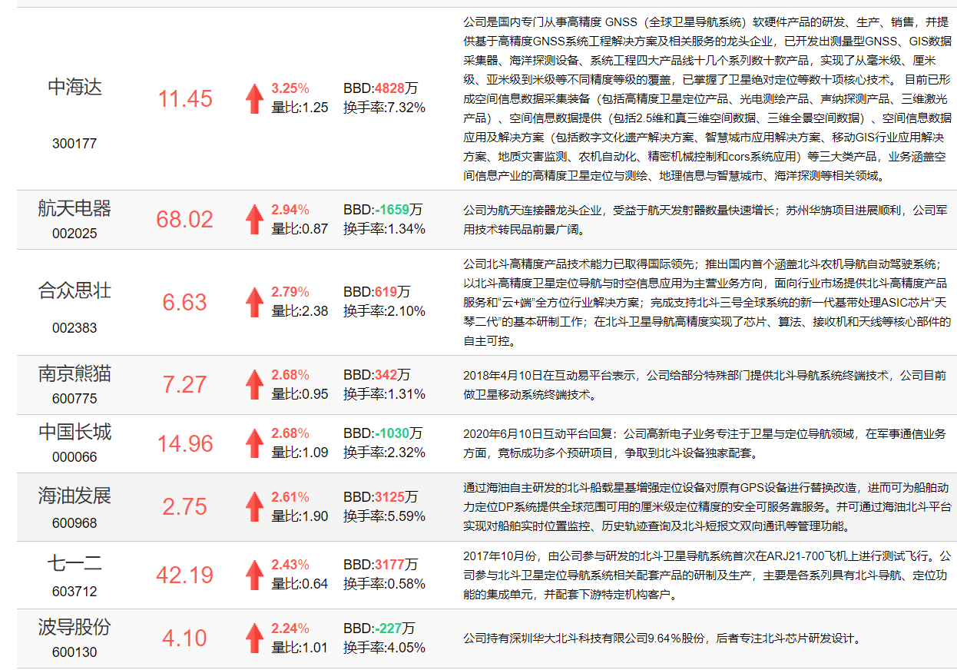
Task: Select stock code 002383
Action: (x=75, y=328)
